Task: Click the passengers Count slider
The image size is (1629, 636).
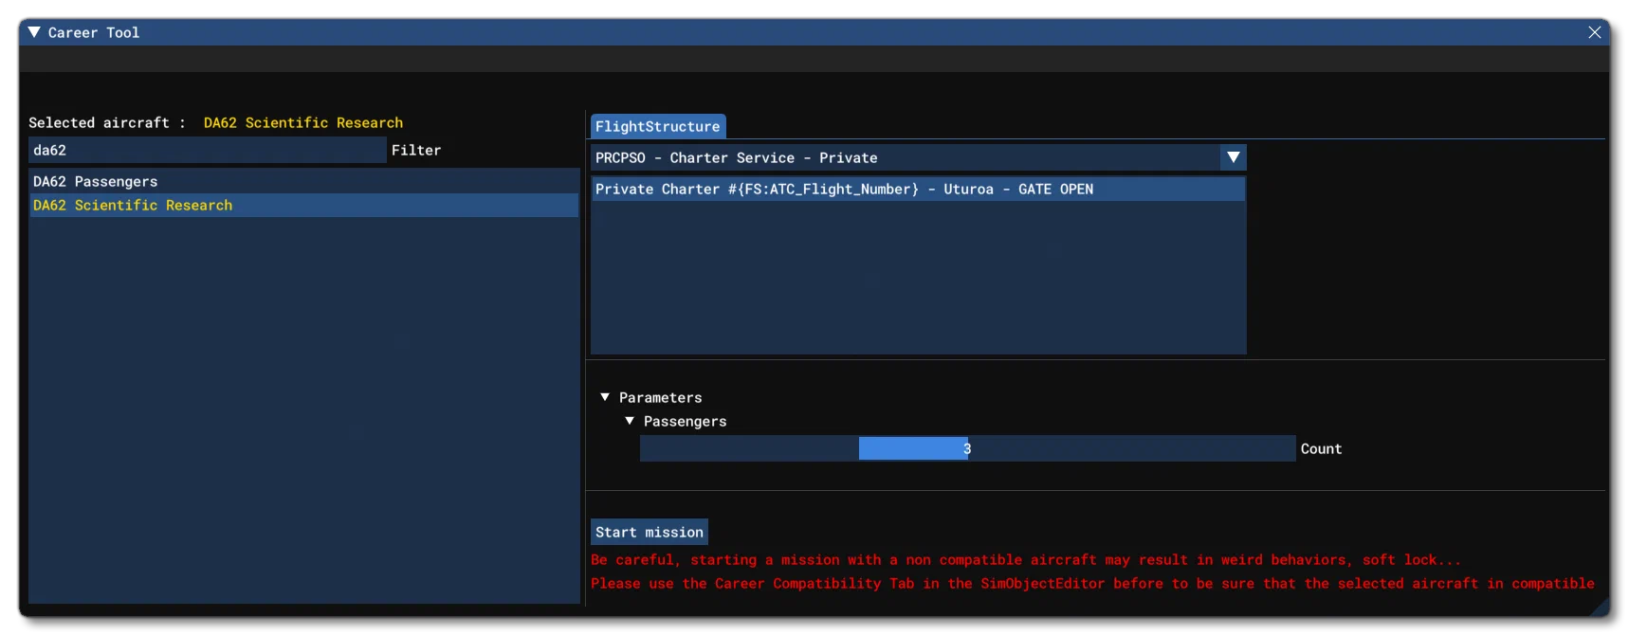Action: pyautogui.click(x=967, y=448)
